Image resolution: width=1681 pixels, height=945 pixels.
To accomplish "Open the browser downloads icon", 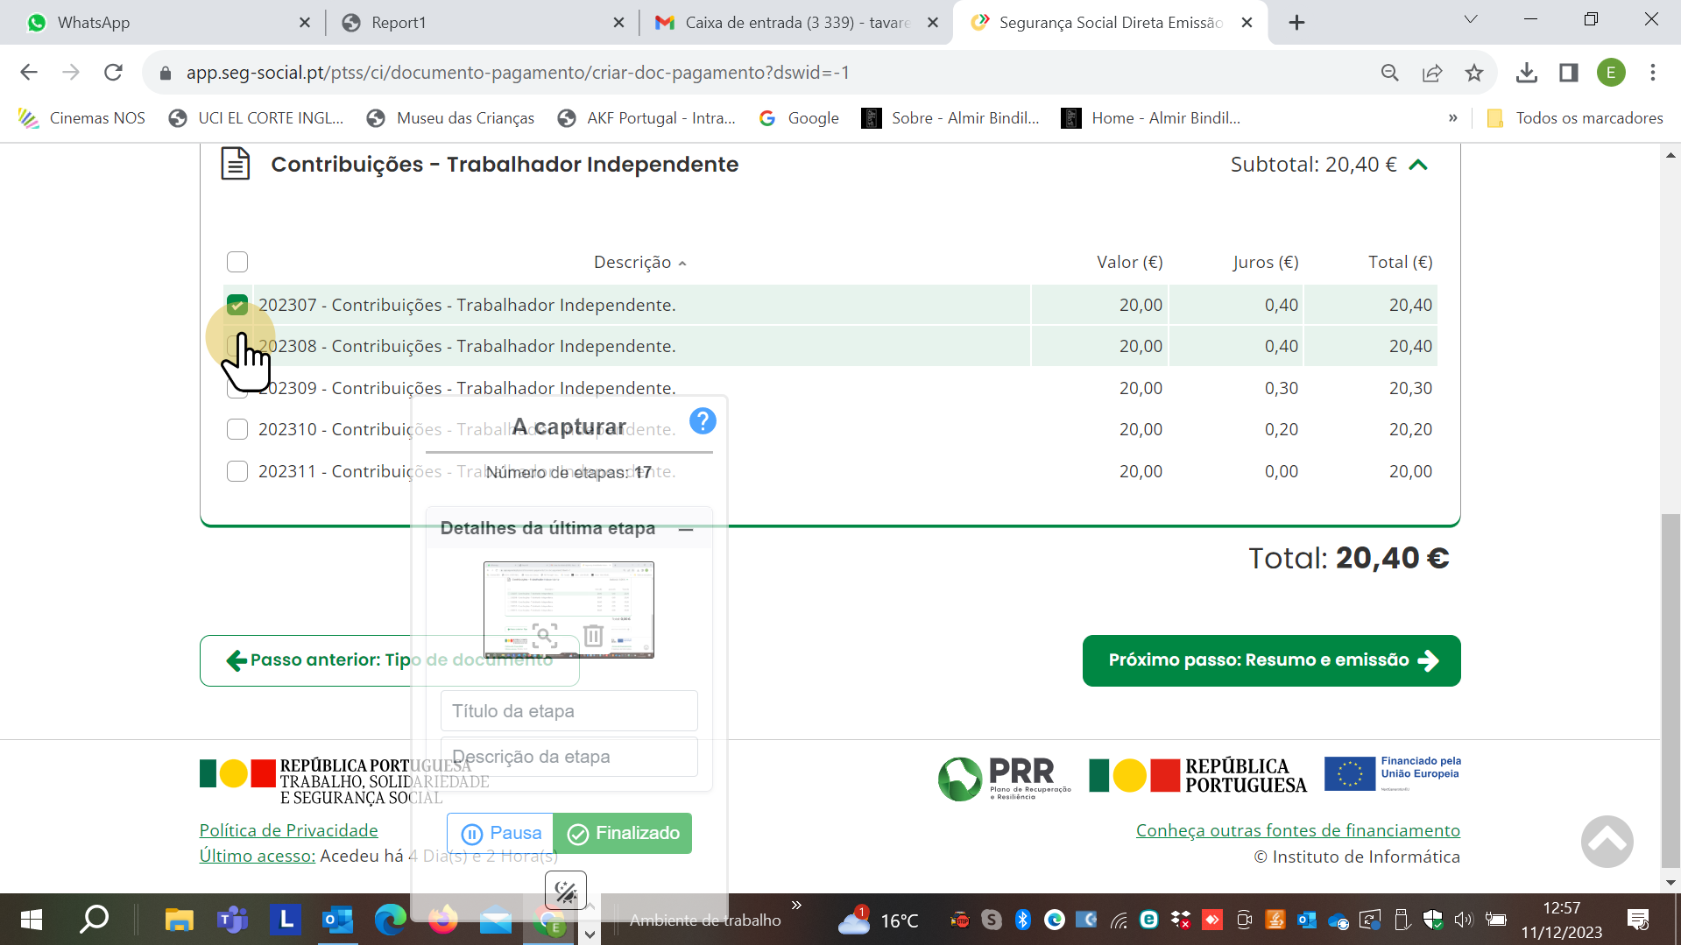I will point(1526,73).
